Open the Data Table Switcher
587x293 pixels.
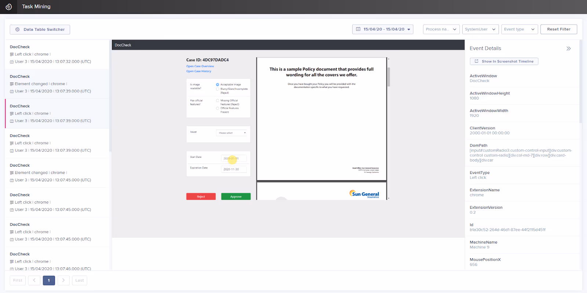coord(40,29)
